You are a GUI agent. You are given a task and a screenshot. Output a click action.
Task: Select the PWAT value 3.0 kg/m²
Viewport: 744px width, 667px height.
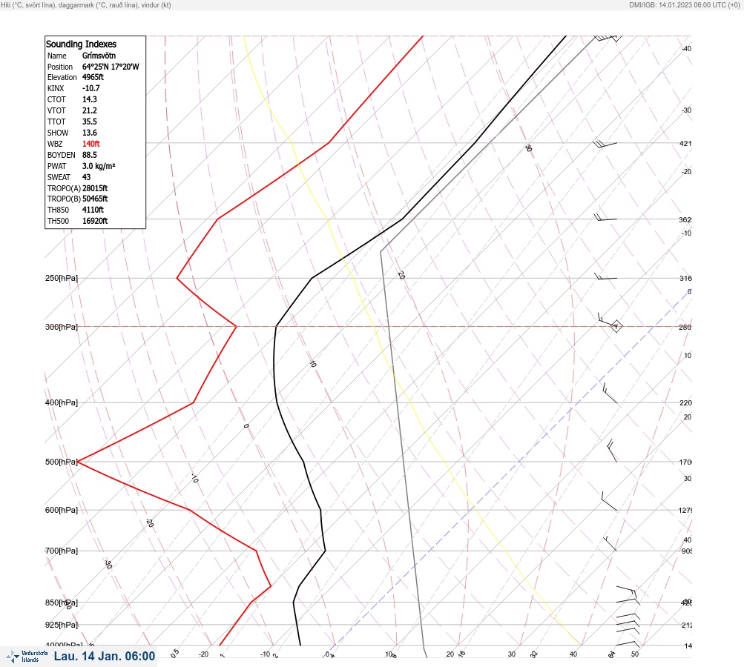coord(99,166)
